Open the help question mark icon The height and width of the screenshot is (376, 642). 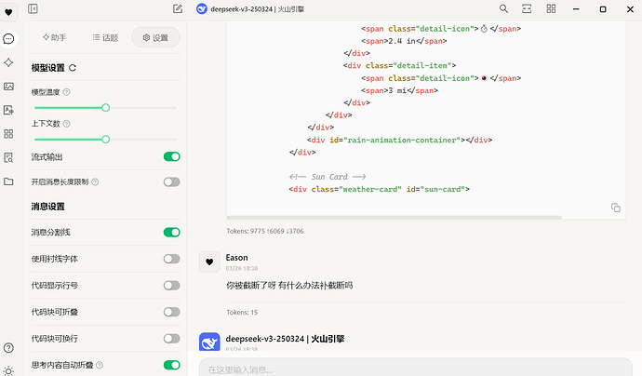tap(8, 348)
